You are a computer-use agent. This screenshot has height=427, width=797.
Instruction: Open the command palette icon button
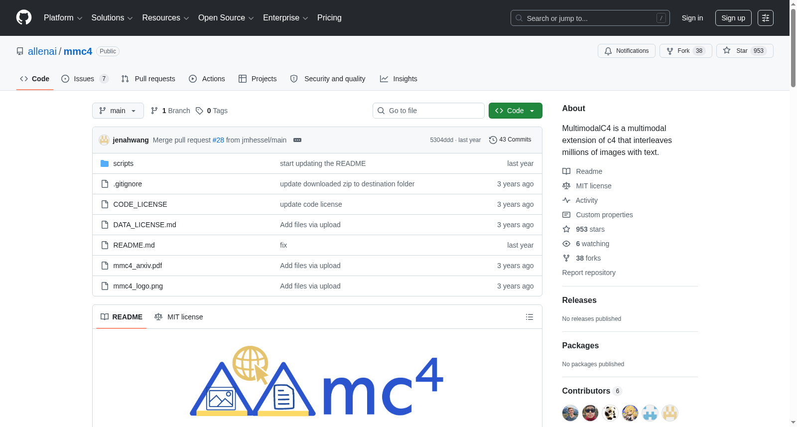click(x=766, y=18)
